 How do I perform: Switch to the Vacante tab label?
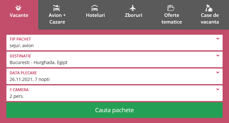19,15
